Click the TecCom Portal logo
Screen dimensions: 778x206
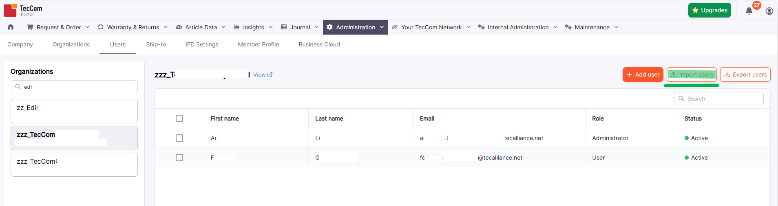point(23,10)
